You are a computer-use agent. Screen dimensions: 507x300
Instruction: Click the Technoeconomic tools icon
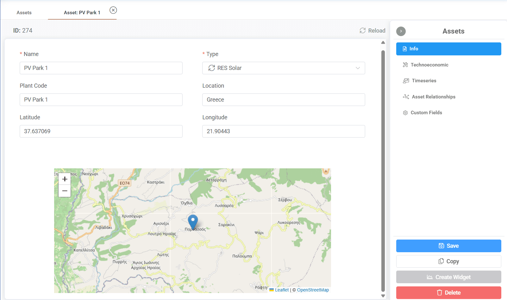tap(405, 65)
